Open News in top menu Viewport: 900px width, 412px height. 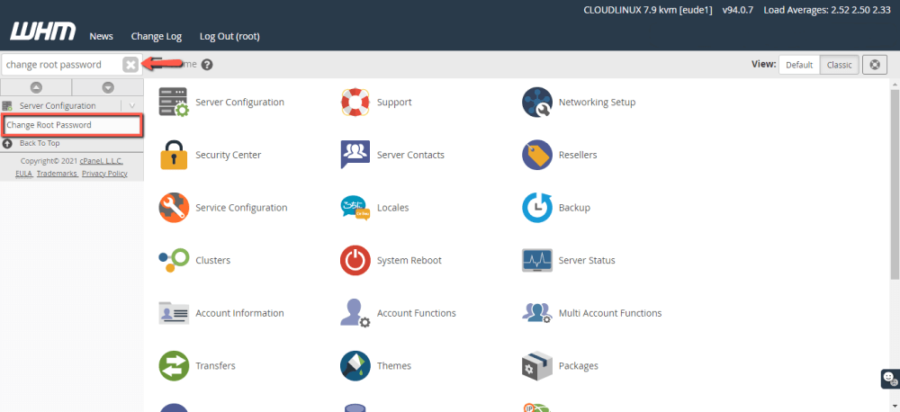[x=101, y=36]
